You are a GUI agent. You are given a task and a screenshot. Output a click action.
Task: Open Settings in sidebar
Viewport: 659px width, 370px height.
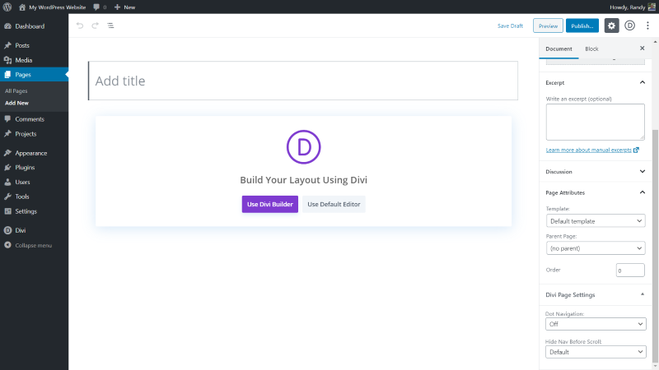[34, 211]
